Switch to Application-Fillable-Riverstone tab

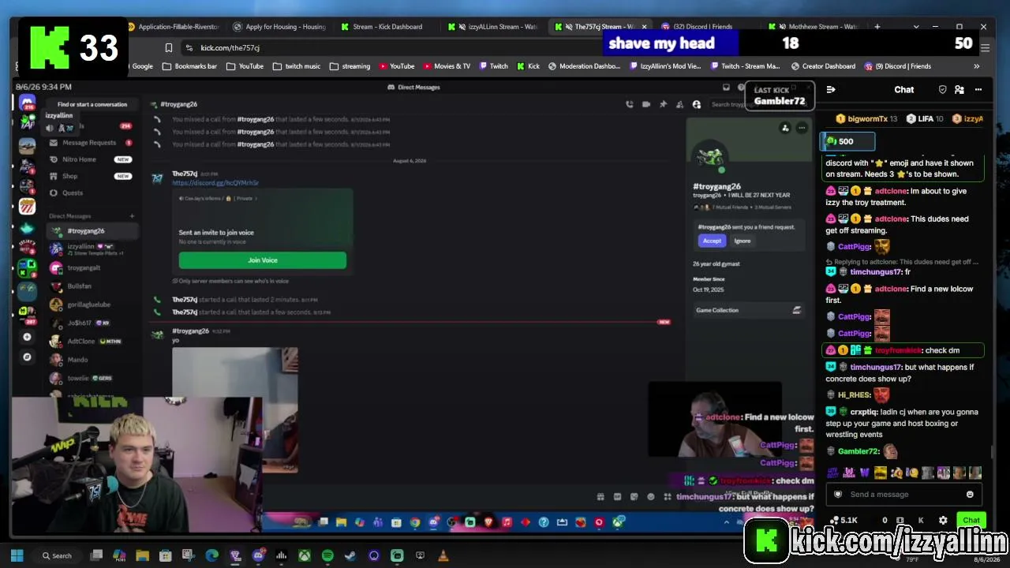point(172,27)
